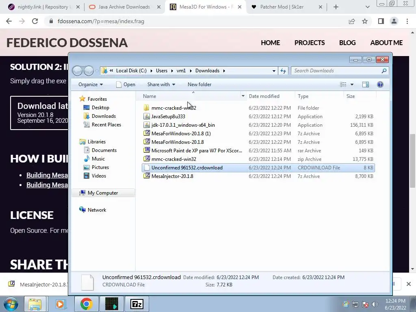
Task: Toggle Chrome side panel icon
Action: pos(381,21)
